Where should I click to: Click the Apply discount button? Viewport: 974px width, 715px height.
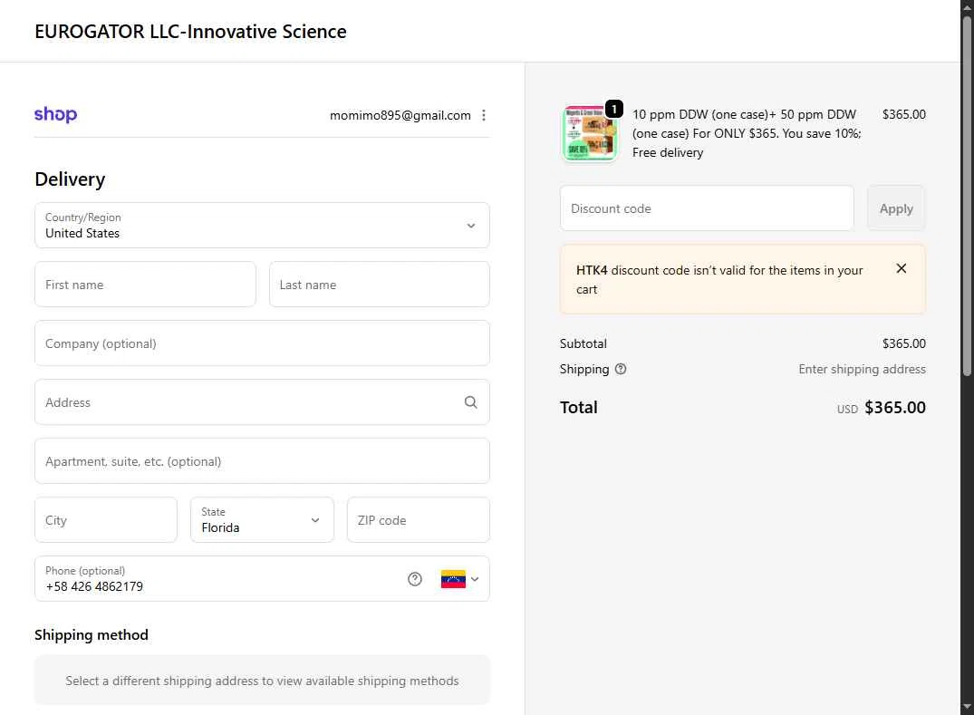point(896,208)
